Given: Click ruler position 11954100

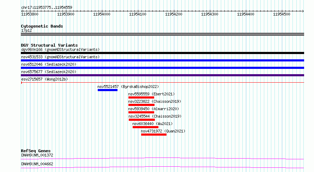Looking at the screenshot, I should coord(138,14).
